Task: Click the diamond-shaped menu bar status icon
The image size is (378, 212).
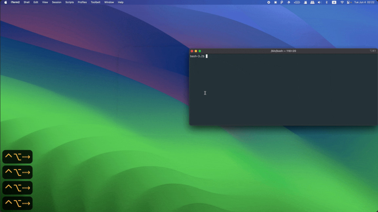Action: coord(288,2)
